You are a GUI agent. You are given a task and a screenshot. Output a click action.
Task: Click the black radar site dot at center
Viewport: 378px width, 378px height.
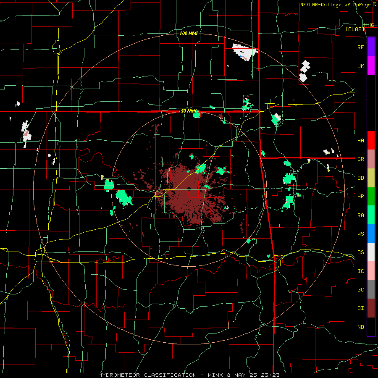coord(189,188)
